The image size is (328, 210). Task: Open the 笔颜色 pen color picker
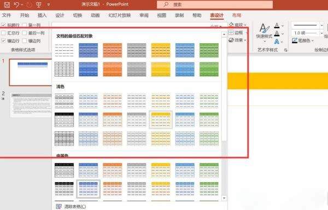click(303, 40)
